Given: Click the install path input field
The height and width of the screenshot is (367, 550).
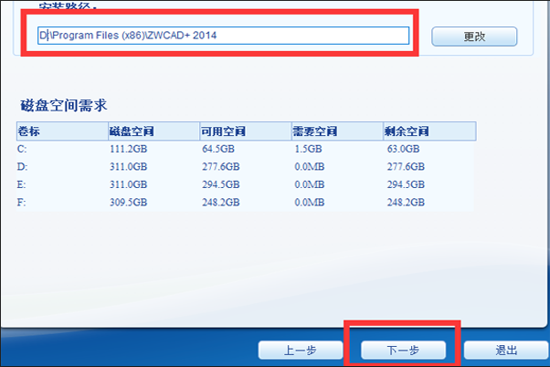Looking at the screenshot, I should point(223,36).
